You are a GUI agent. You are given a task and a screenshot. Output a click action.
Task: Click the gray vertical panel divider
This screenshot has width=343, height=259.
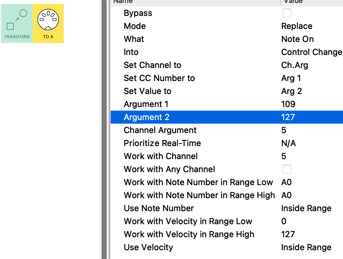[x=104, y=130]
